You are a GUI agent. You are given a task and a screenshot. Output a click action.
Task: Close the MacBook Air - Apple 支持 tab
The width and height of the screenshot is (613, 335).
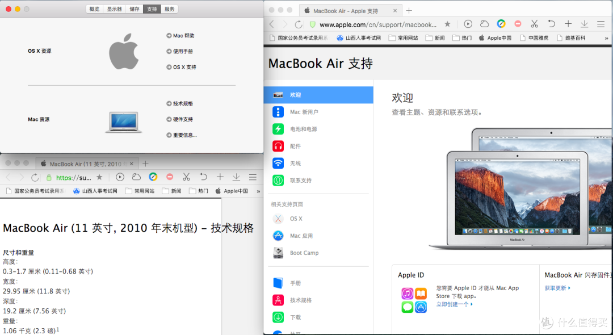pyautogui.click(x=395, y=11)
